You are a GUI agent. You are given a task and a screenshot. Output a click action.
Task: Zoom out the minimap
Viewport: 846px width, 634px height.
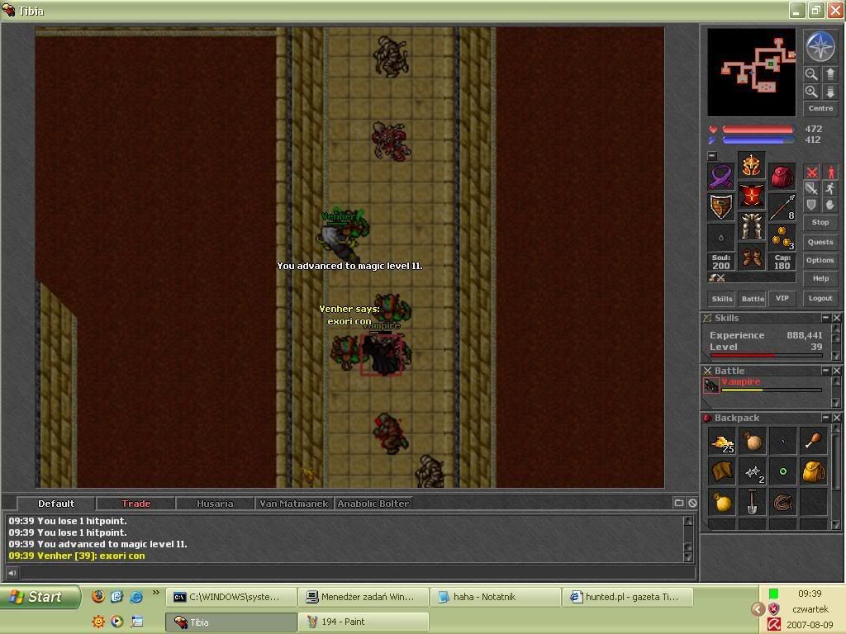point(811,73)
